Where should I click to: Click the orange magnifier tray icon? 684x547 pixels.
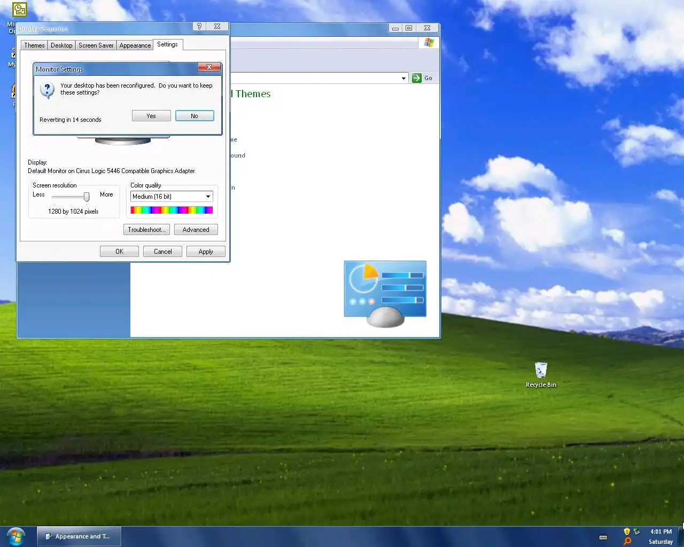(627, 541)
